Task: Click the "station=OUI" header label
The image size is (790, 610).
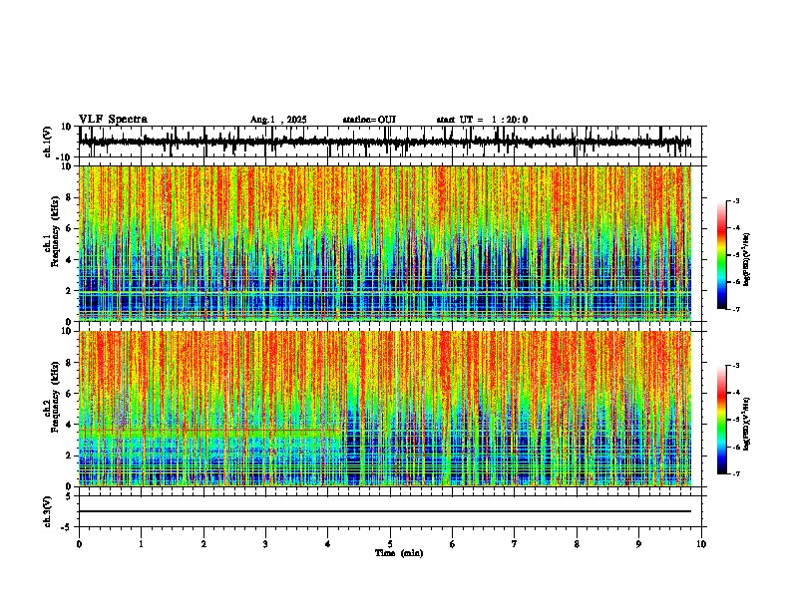Action: [369, 120]
